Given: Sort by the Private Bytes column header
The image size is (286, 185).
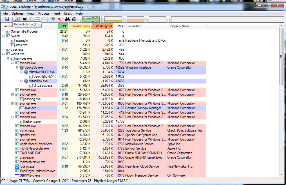Looking at the screenshot, I should (80, 26).
